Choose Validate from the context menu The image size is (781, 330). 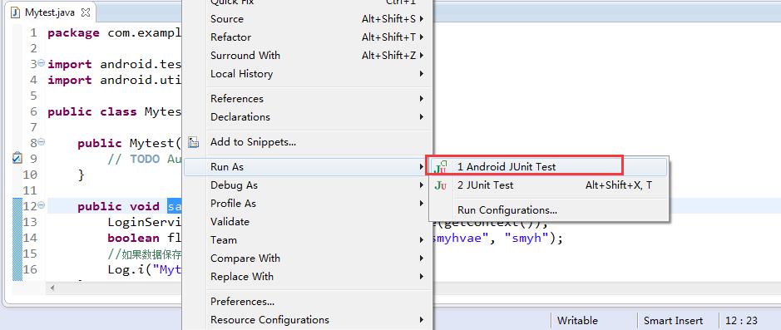point(307,221)
